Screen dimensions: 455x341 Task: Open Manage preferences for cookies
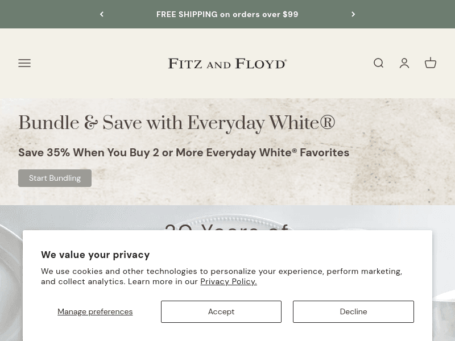(x=95, y=311)
